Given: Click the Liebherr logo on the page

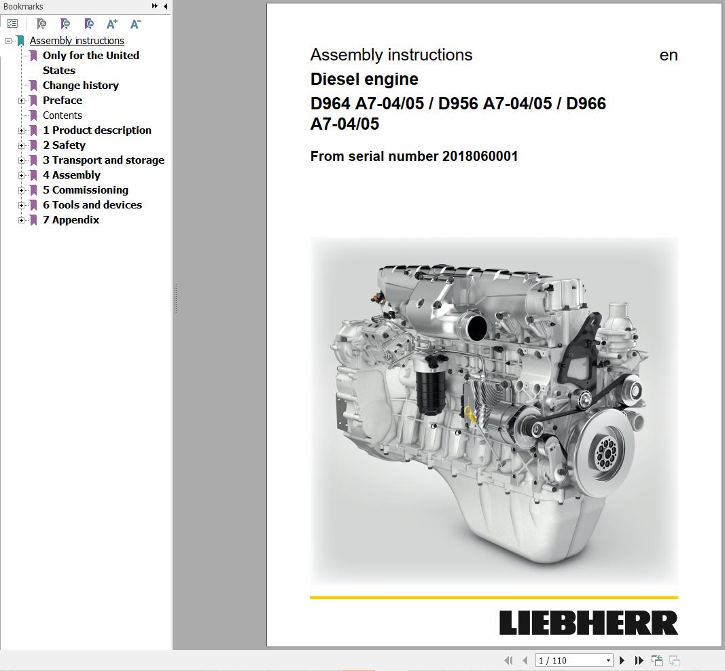Looking at the screenshot, I should (588, 623).
